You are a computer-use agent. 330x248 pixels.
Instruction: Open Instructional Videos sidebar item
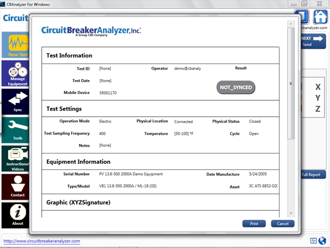pyautogui.click(x=15, y=159)
